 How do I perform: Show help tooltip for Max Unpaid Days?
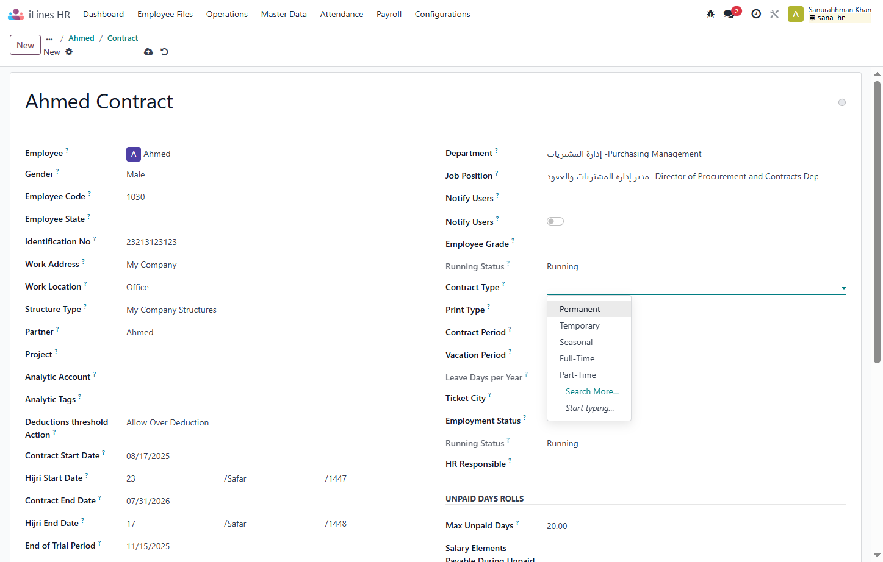pos(517,522)
